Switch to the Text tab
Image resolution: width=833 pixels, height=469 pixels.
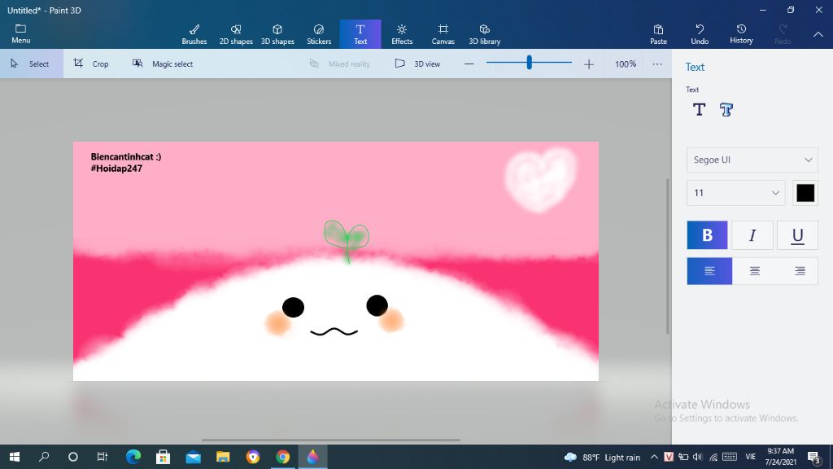coord(360,34)
